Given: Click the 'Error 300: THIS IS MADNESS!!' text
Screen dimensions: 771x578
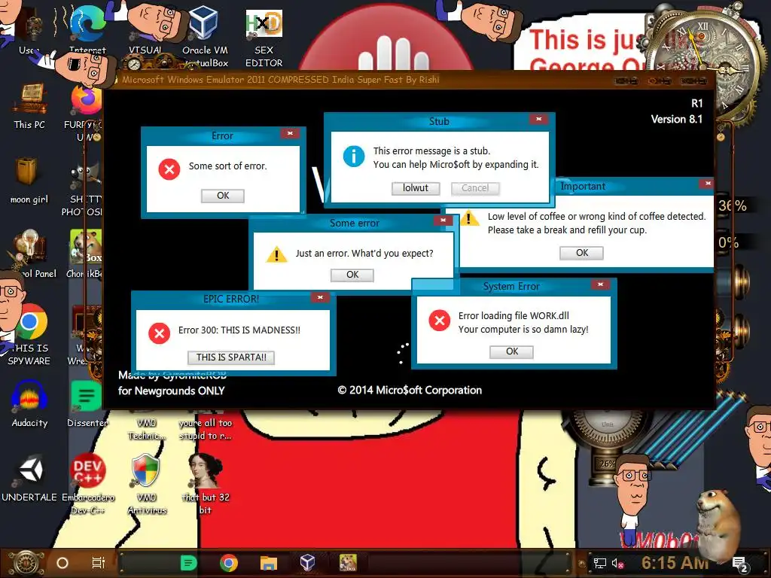Looking at the screenshot, I should click(x=239, y=330).
